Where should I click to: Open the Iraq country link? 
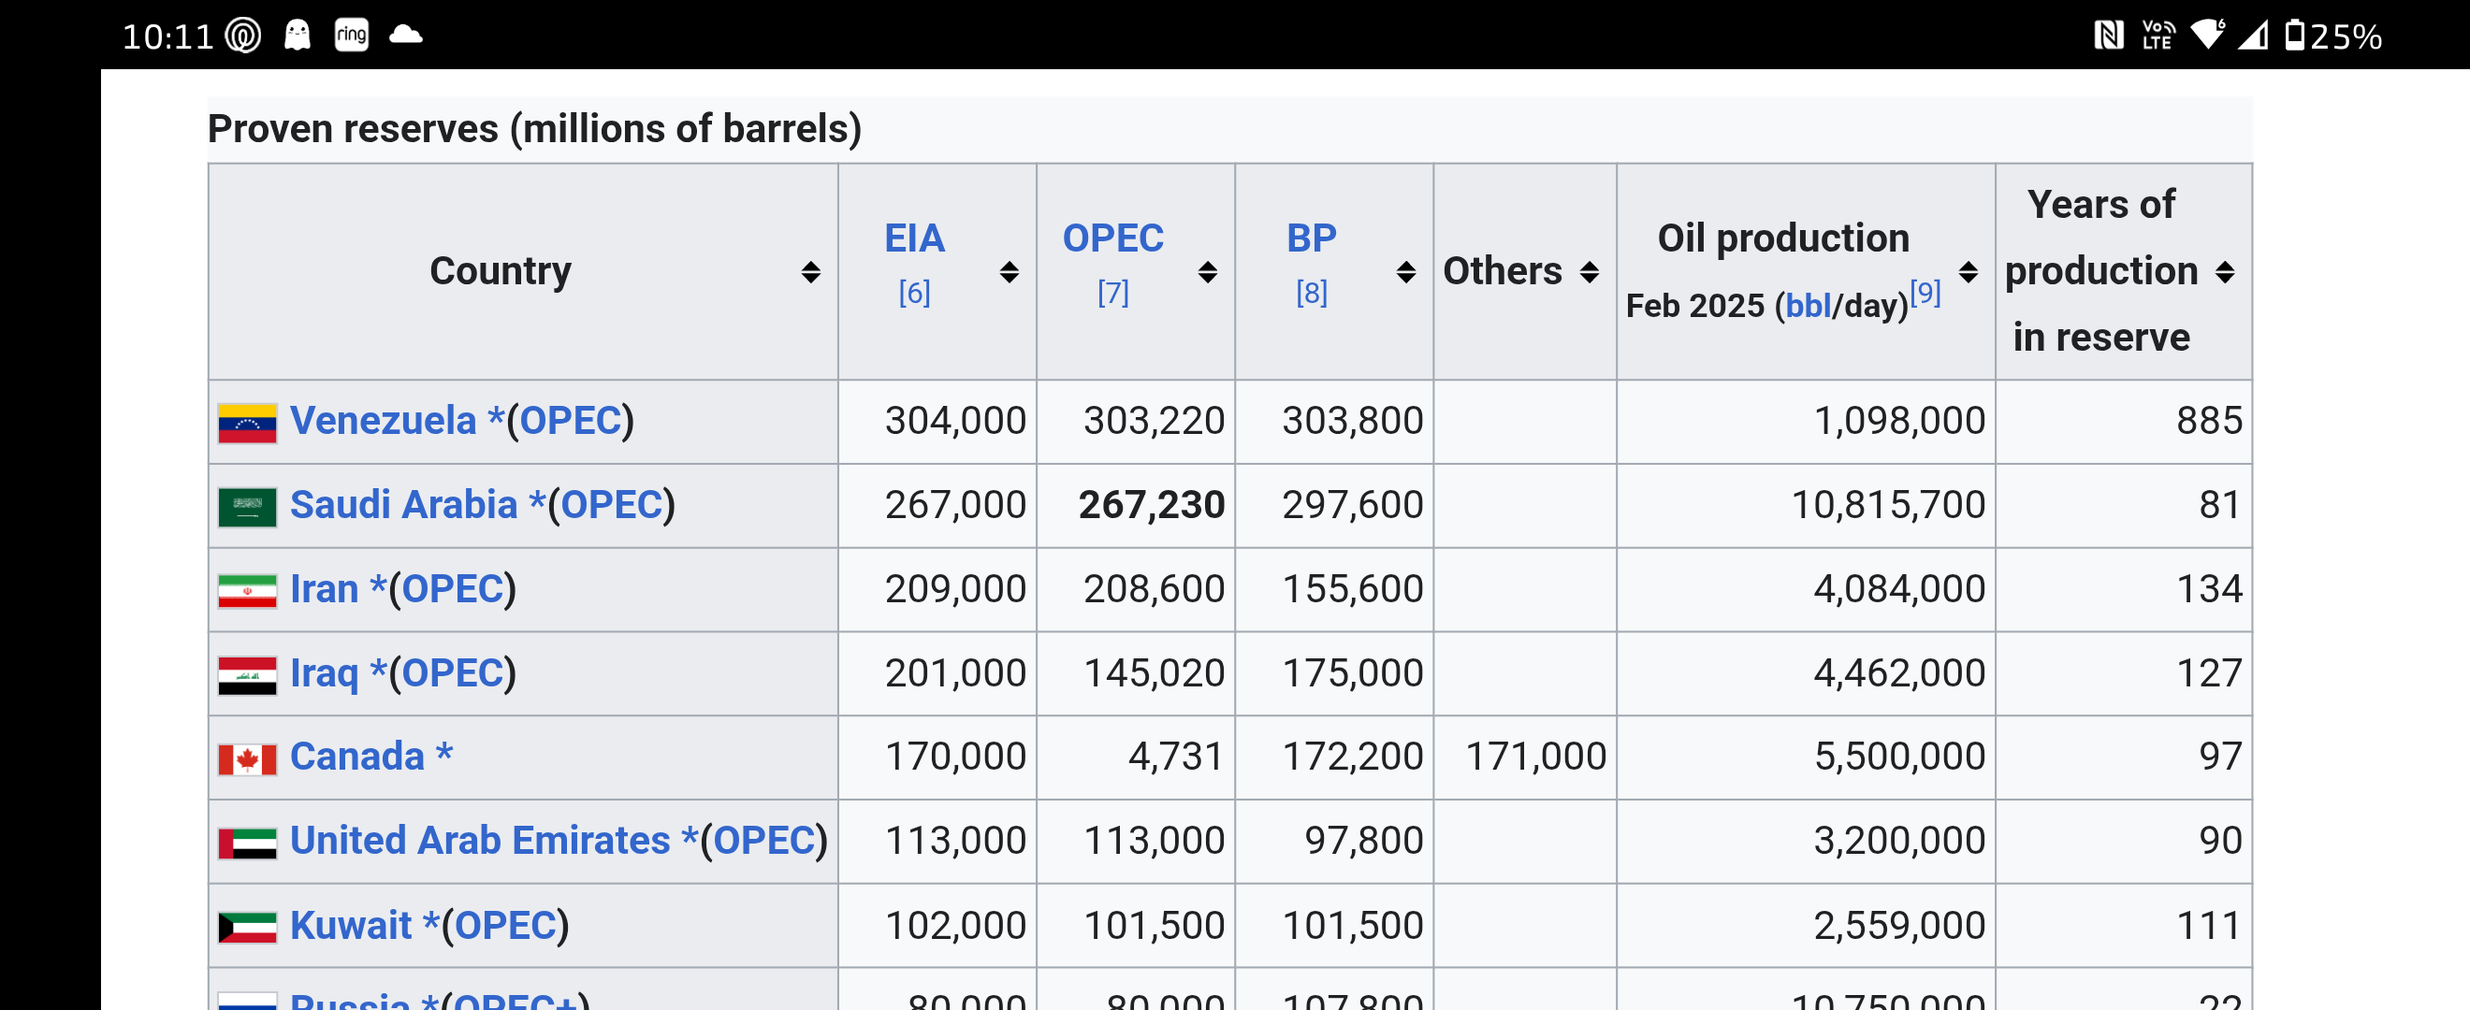[x=324, y=673]
